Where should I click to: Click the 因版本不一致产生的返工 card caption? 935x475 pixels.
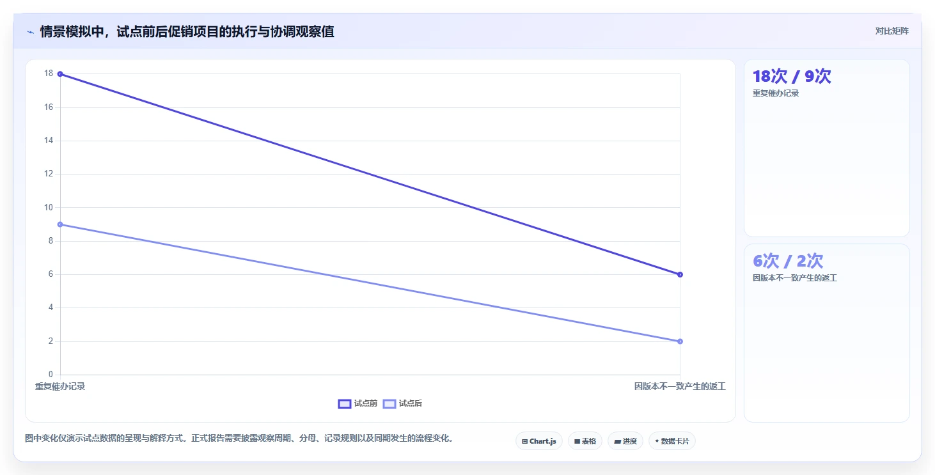coord(795,278)
